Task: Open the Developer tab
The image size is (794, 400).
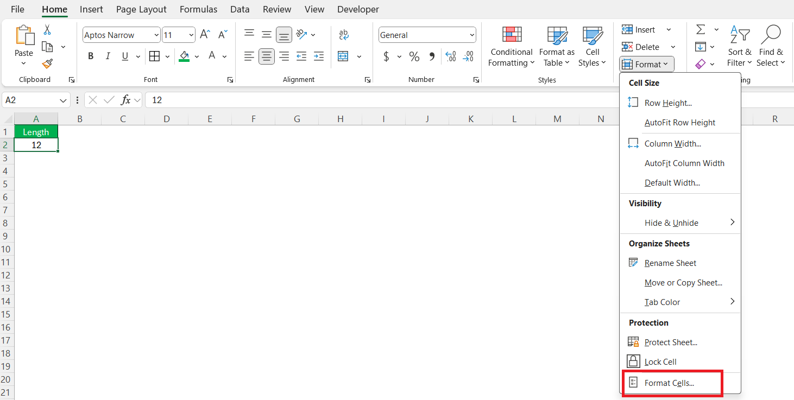Action: [358, 9]
